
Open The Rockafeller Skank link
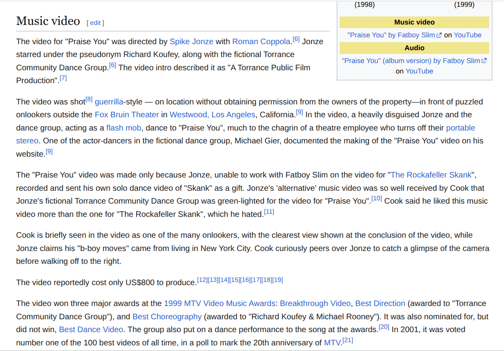431,175
